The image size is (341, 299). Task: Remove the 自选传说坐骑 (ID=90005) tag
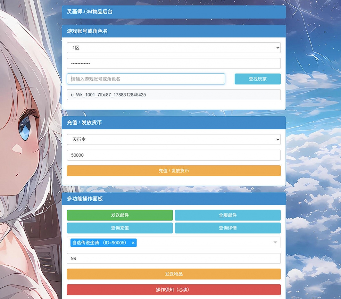click(133, 243)
